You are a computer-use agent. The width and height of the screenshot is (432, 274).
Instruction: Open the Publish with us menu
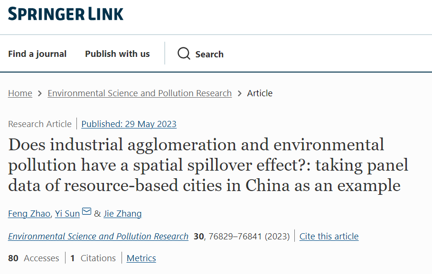(117, 54)
